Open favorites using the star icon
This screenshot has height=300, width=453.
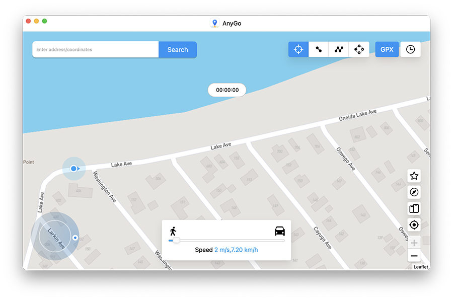414,176
